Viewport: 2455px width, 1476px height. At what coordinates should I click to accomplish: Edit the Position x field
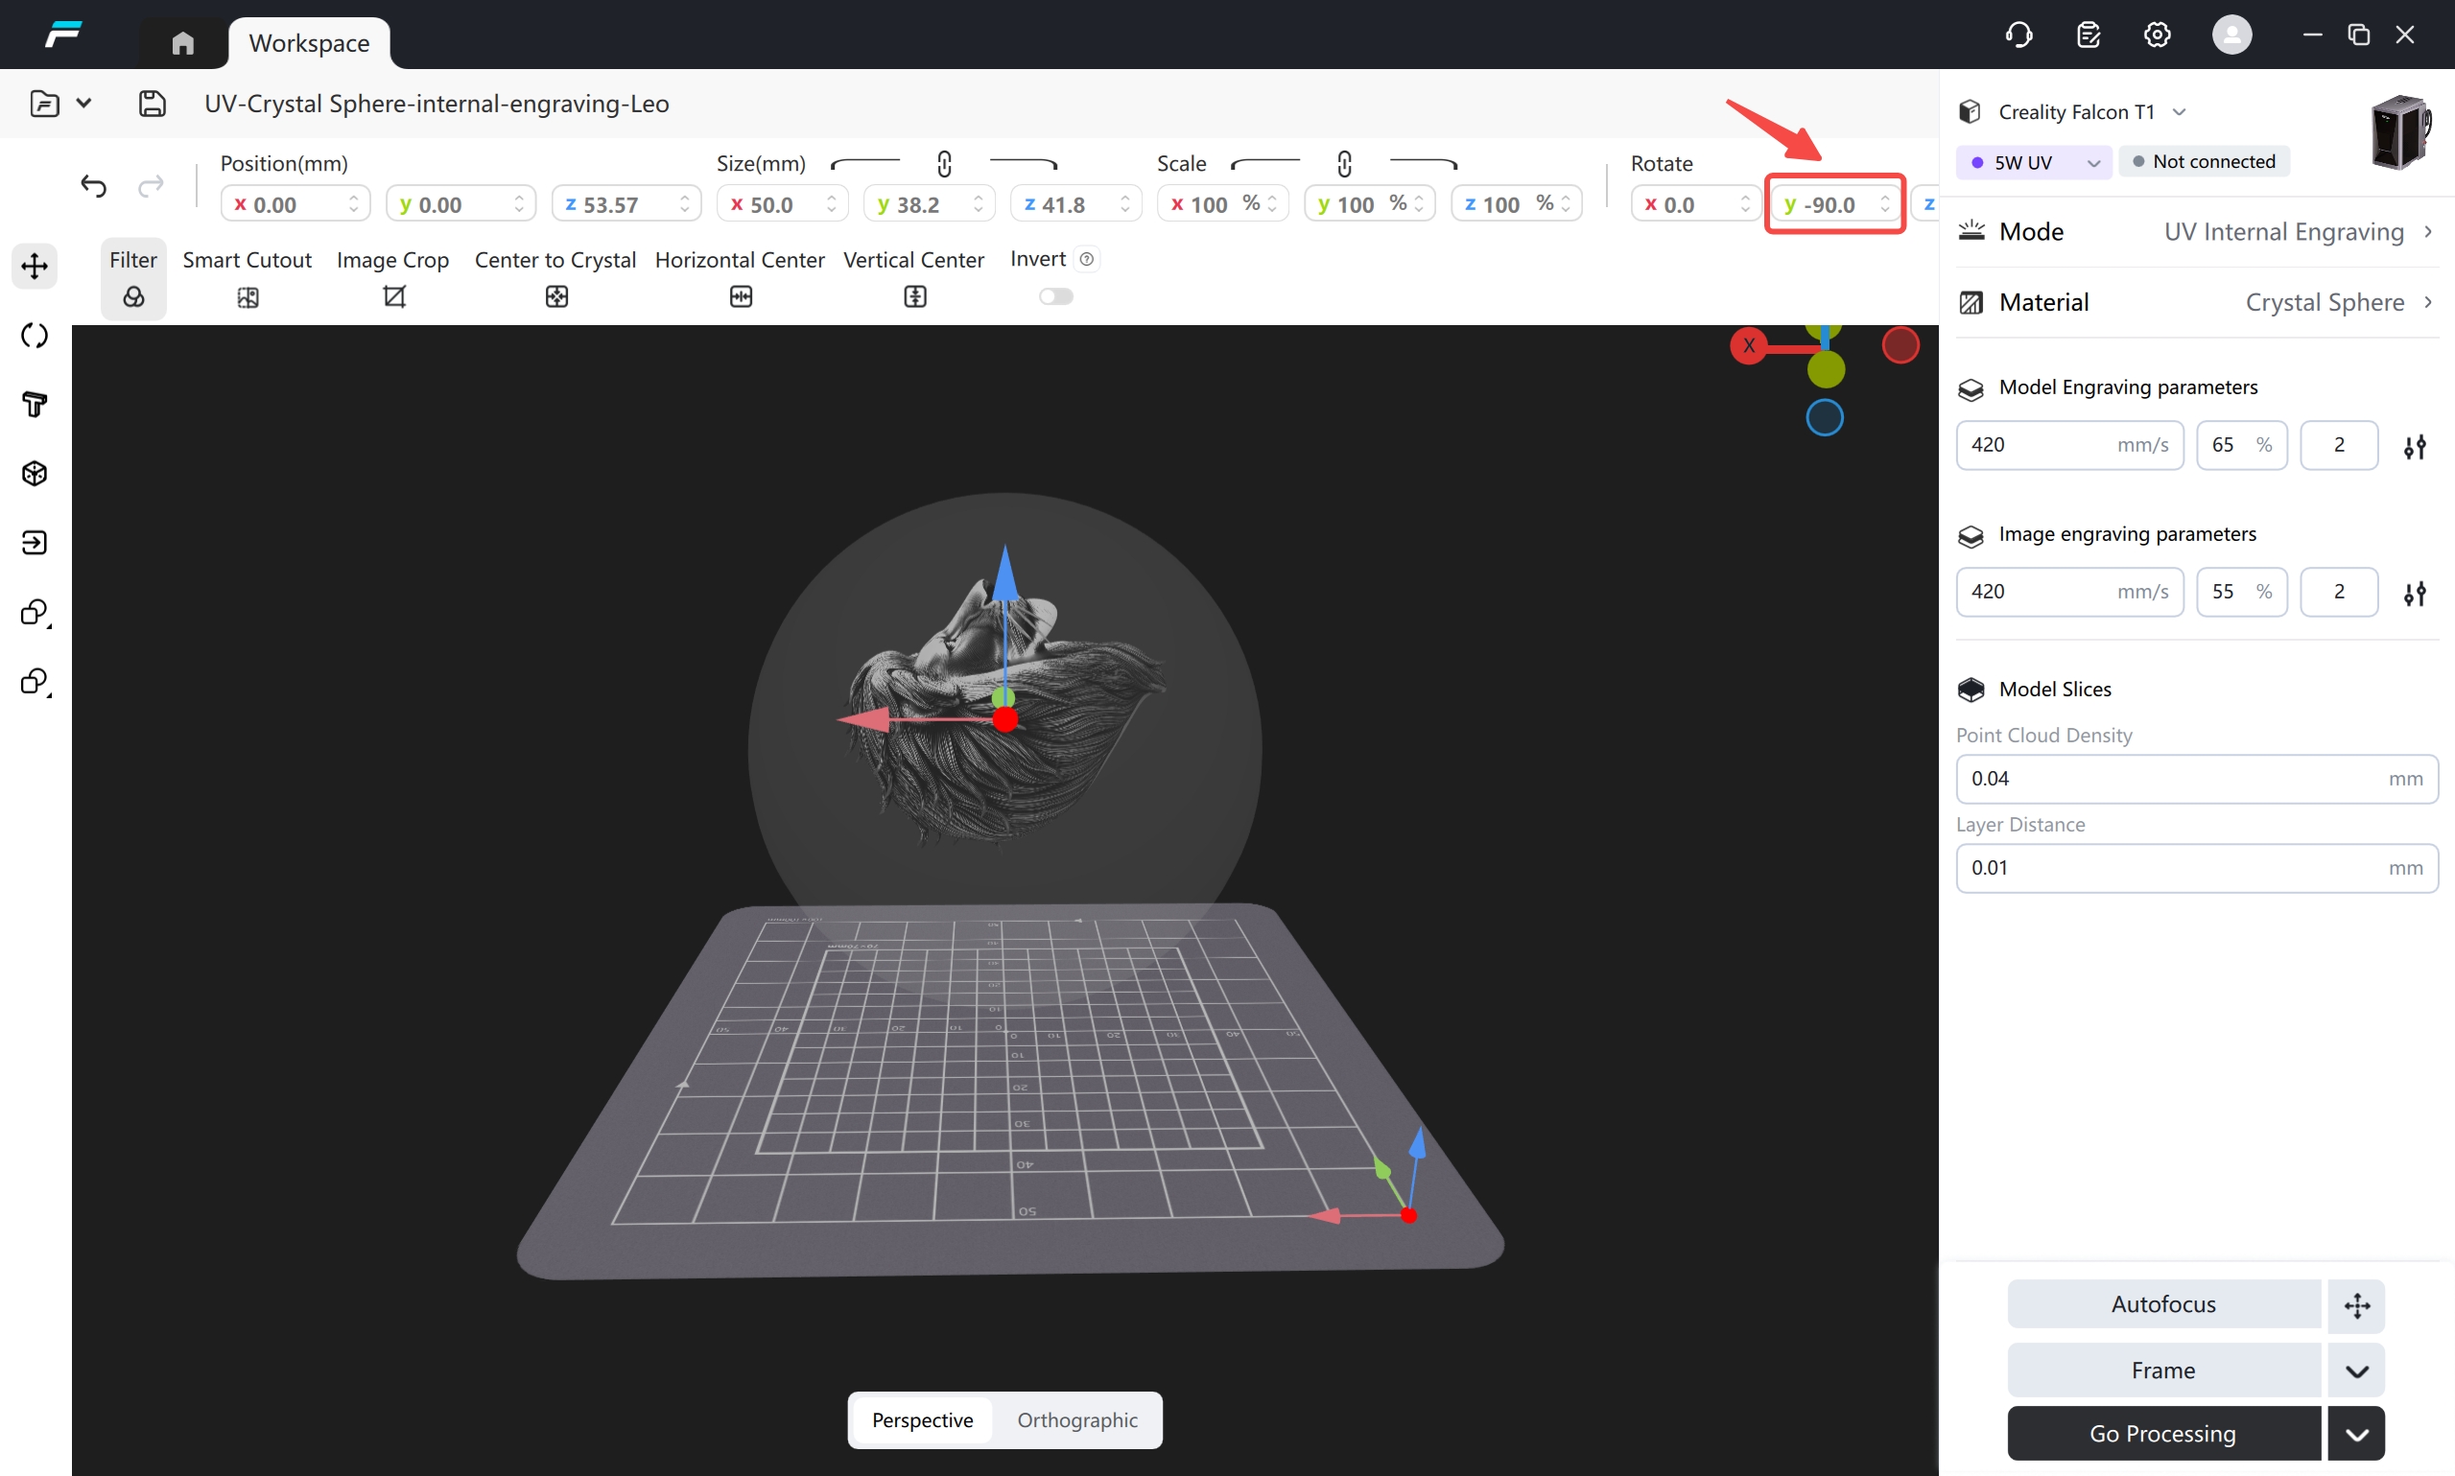pos(295,204)
